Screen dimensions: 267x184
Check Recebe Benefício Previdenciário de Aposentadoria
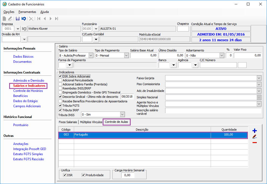(x=60, y=101)
